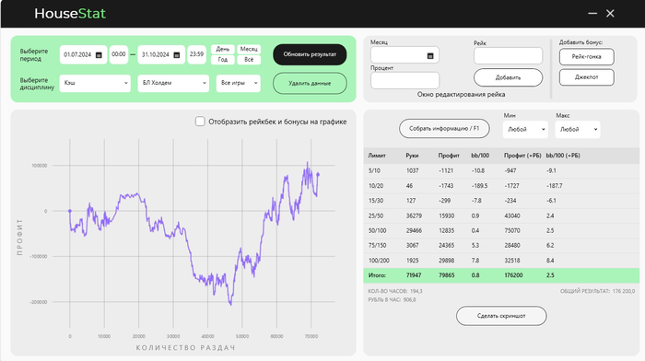
Task: Click the HouseStat logo
Action: tap(70, 14)
